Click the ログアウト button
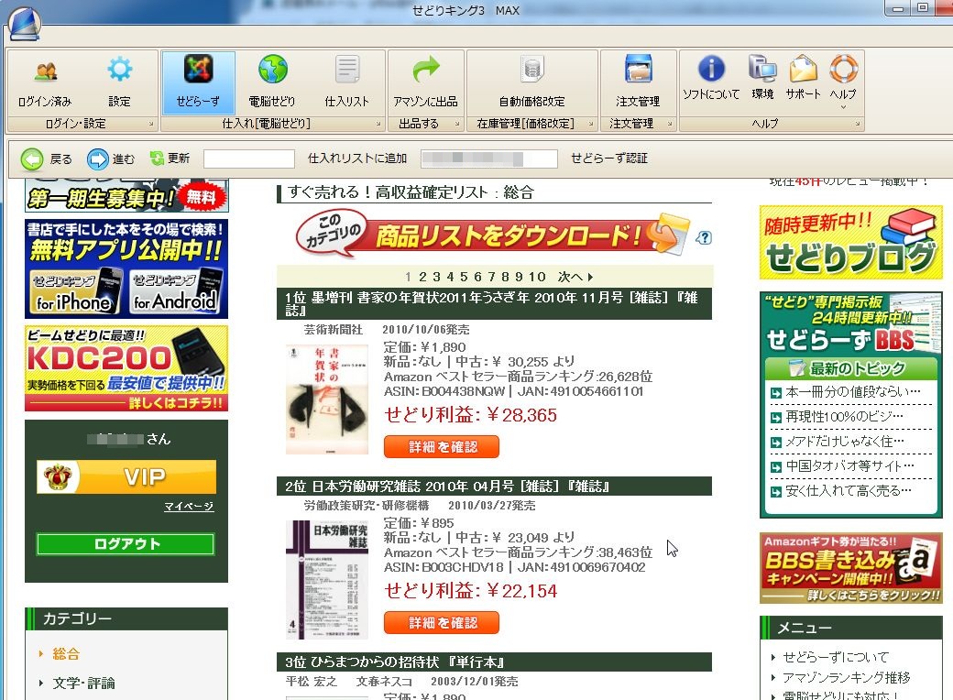Viewport: 953px width, 700px height. [126, 544]
